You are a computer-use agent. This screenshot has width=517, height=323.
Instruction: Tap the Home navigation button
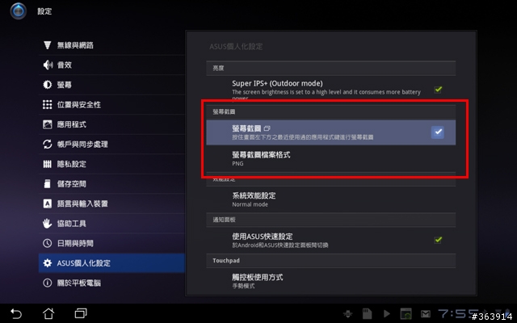tap(48, 313)
